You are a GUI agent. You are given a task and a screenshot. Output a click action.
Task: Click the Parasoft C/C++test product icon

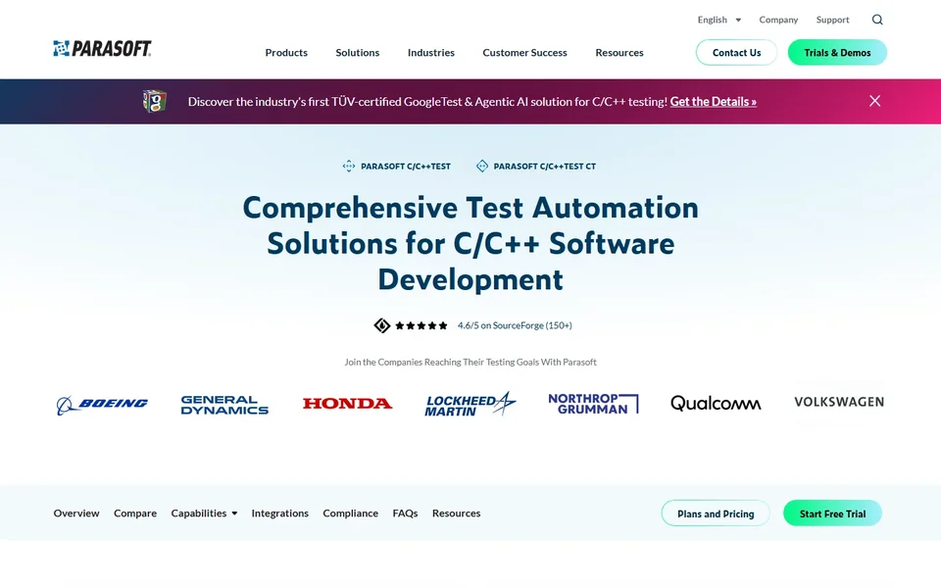tap(349, 167)
